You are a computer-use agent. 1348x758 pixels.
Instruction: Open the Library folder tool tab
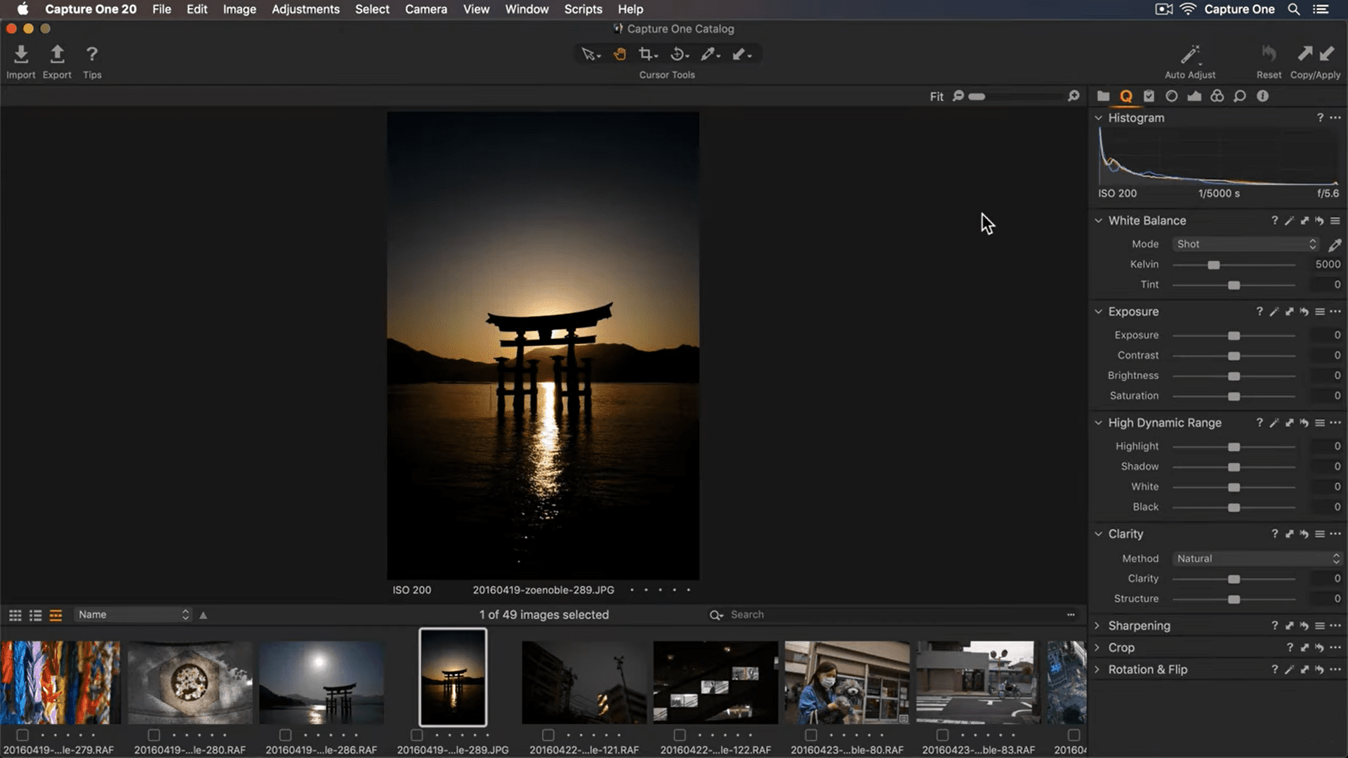tap(1103, 96)
